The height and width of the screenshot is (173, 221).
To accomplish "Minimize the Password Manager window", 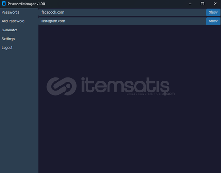I will tap(190, 4).
